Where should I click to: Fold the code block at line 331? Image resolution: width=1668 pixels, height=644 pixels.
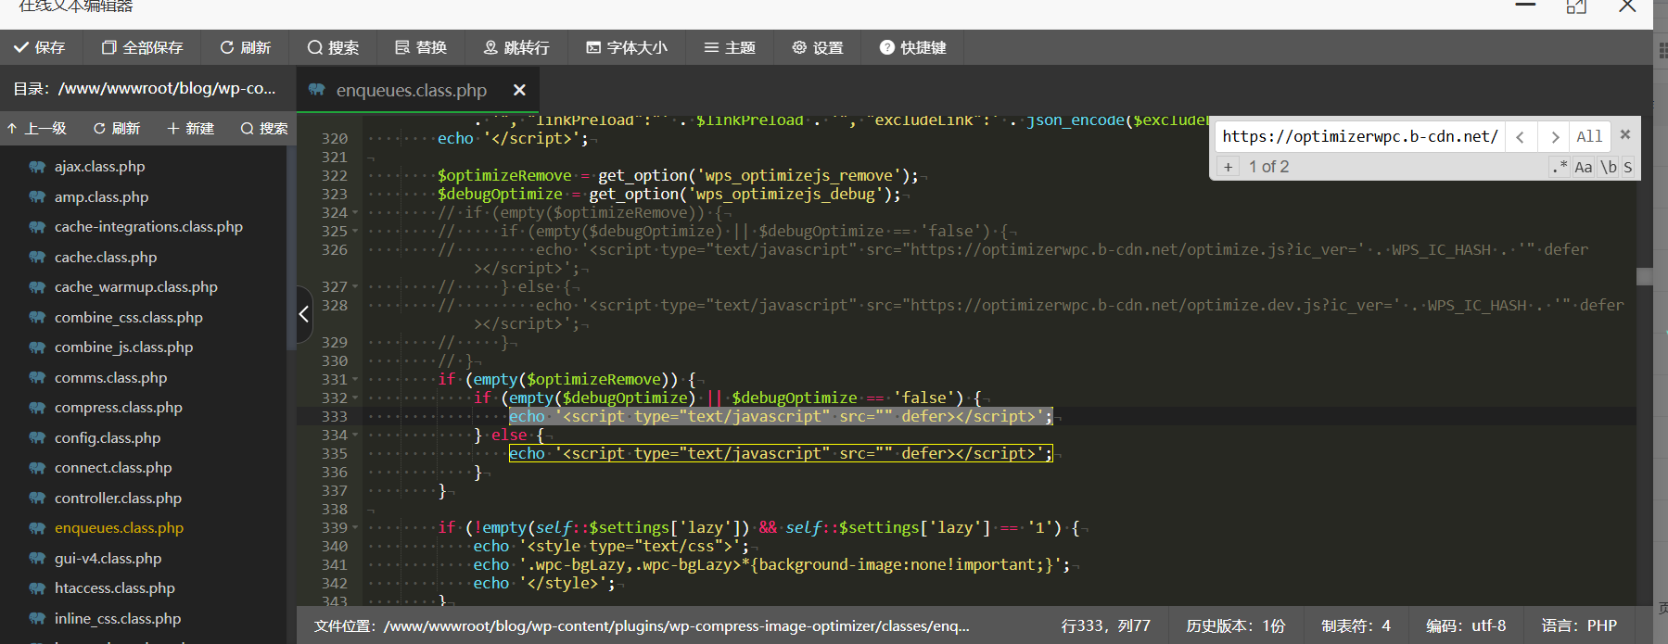[x=355, y=380]
